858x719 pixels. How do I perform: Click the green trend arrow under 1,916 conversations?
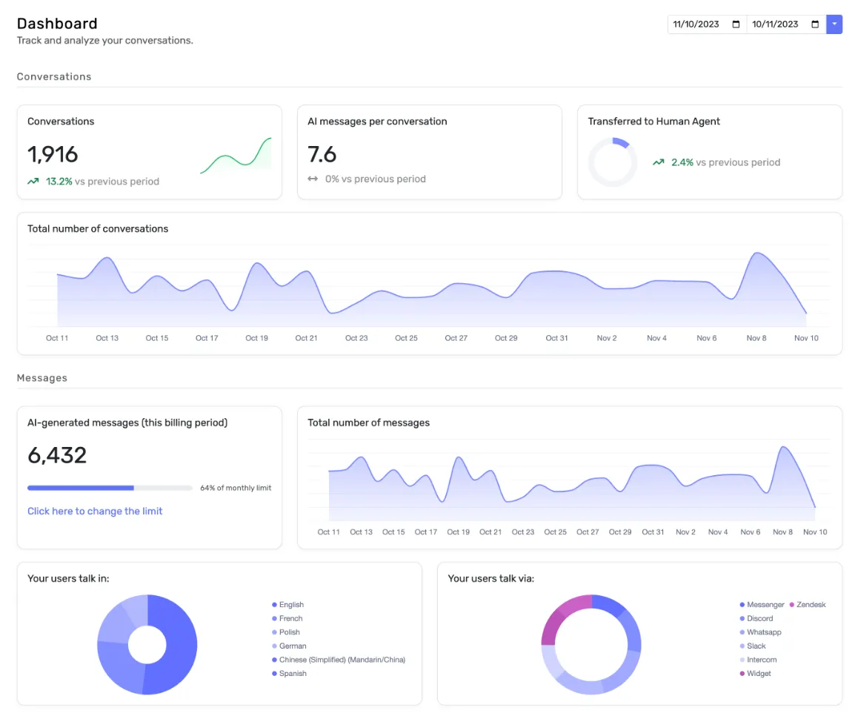[33, 181]
